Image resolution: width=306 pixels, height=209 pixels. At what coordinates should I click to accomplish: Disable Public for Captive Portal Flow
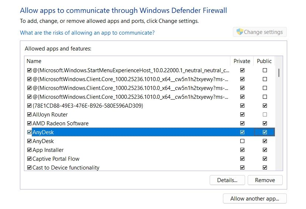click(x=265, y=159)
